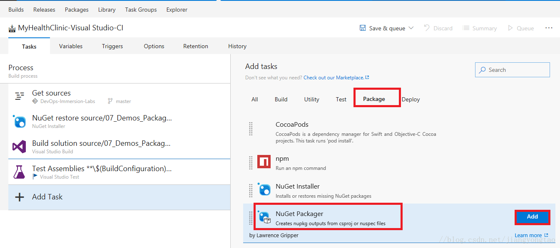Viewport: 560px width, 248px height.
Task: Click the external link icon beside Learn more
Action: coord(546,236)
